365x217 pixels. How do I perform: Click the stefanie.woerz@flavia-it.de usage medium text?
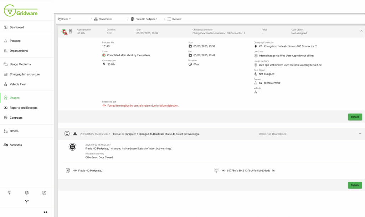coord(290,65)
